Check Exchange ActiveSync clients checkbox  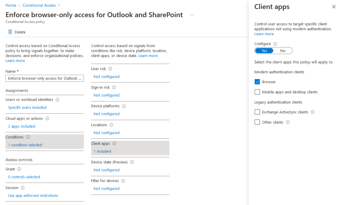coord(257,112)
